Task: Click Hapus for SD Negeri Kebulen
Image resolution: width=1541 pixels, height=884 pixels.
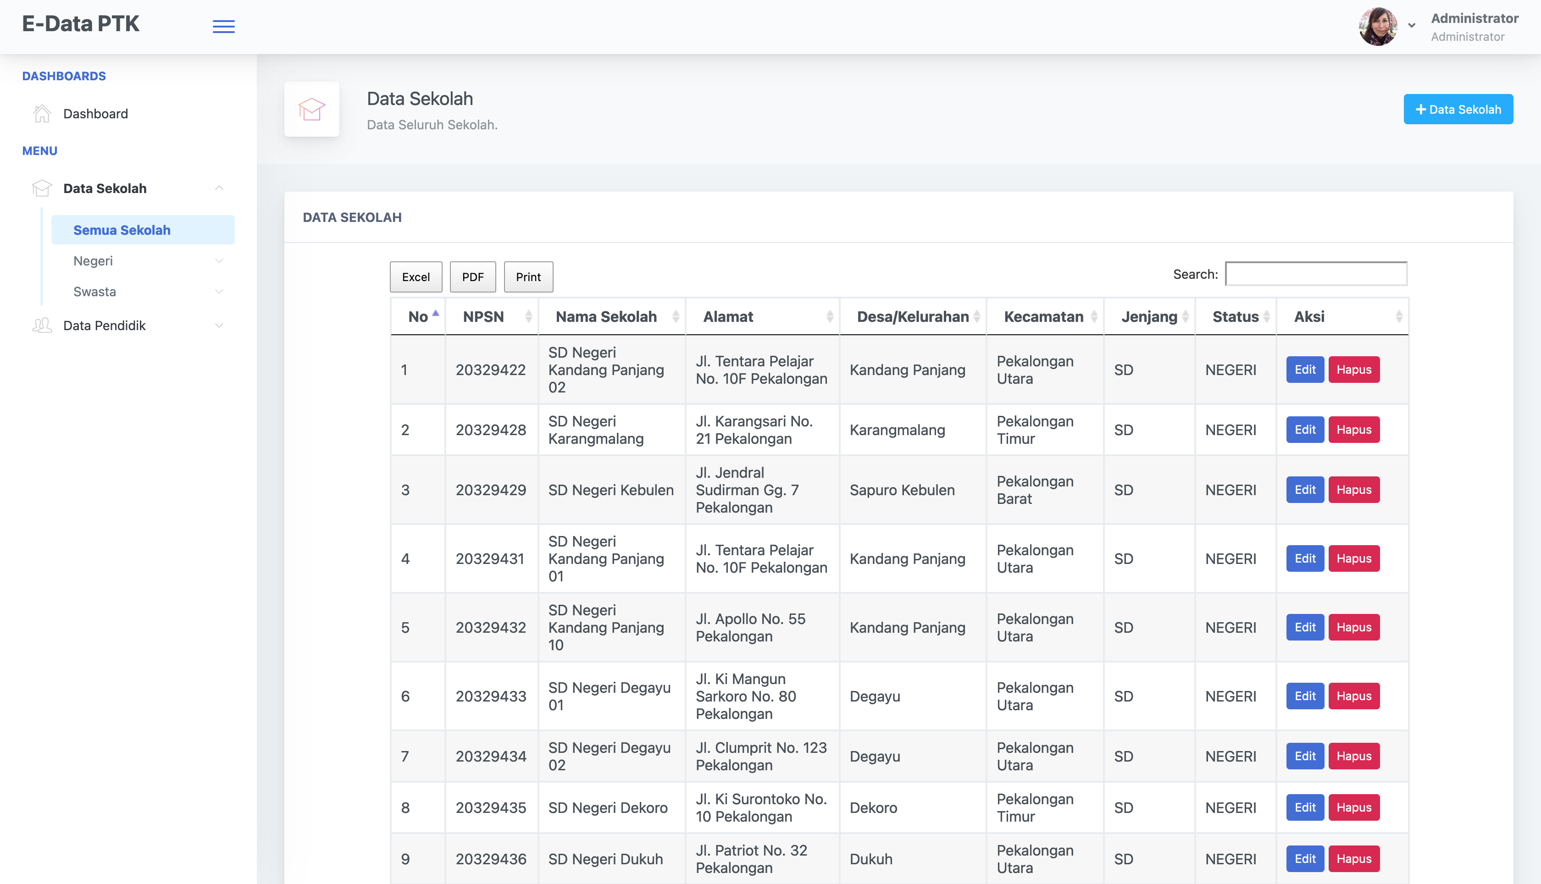Action: (x=1353, y=490)
